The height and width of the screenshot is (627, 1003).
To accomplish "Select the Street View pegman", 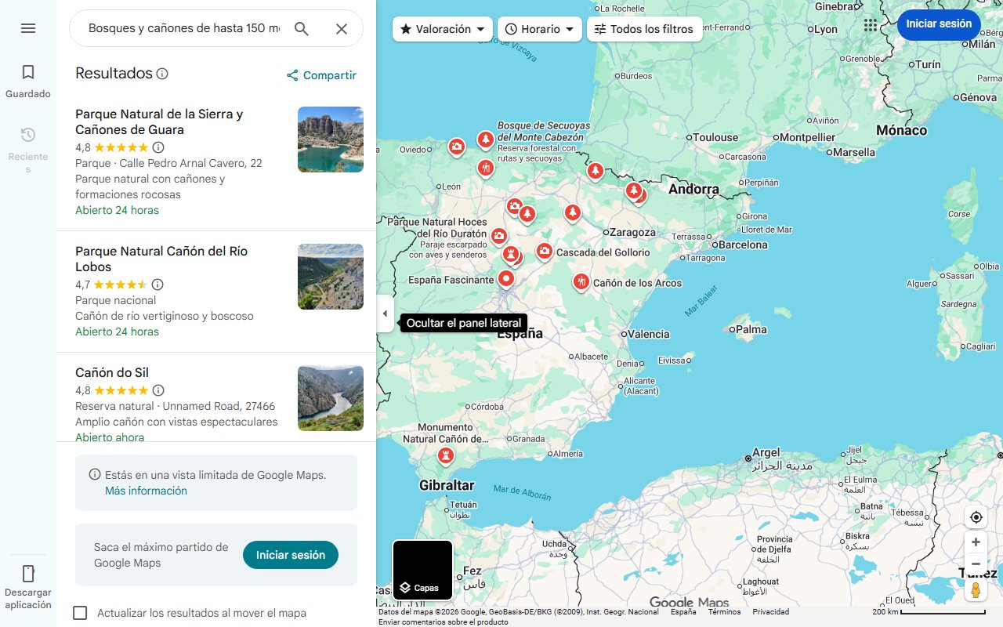I will coord(976,590).
